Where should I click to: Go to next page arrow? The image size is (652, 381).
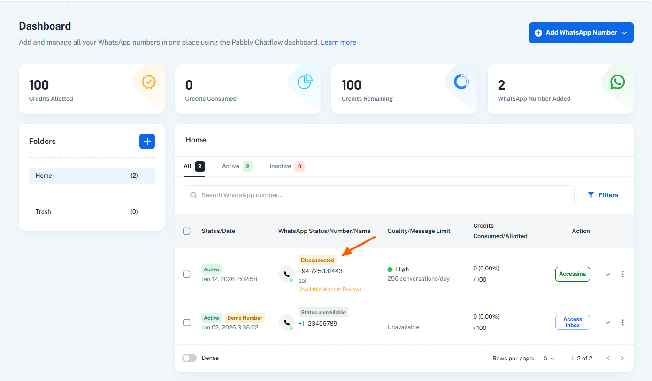(x=622, y=359)
